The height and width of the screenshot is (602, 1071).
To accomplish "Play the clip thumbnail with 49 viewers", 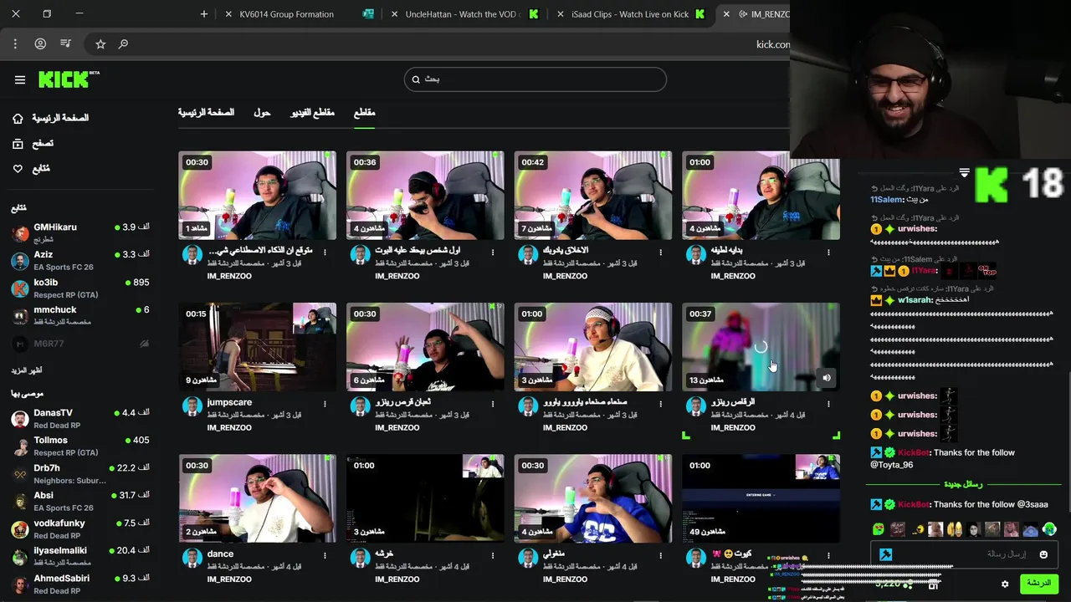I will 761,498.
